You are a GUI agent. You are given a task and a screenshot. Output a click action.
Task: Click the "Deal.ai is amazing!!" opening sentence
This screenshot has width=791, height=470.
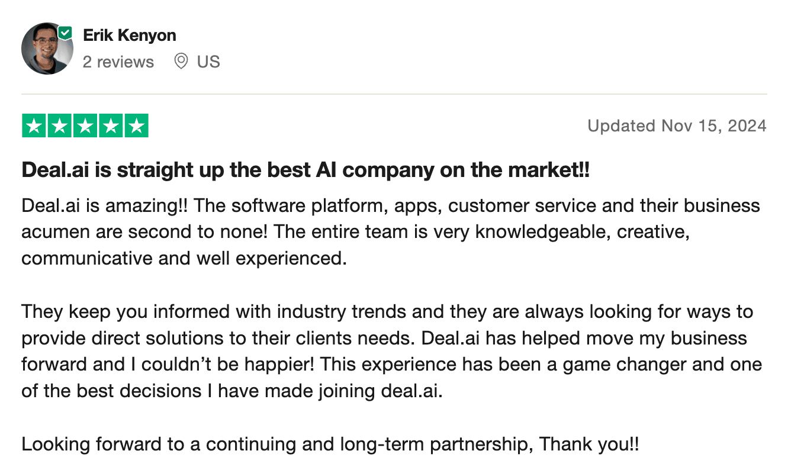105,205
